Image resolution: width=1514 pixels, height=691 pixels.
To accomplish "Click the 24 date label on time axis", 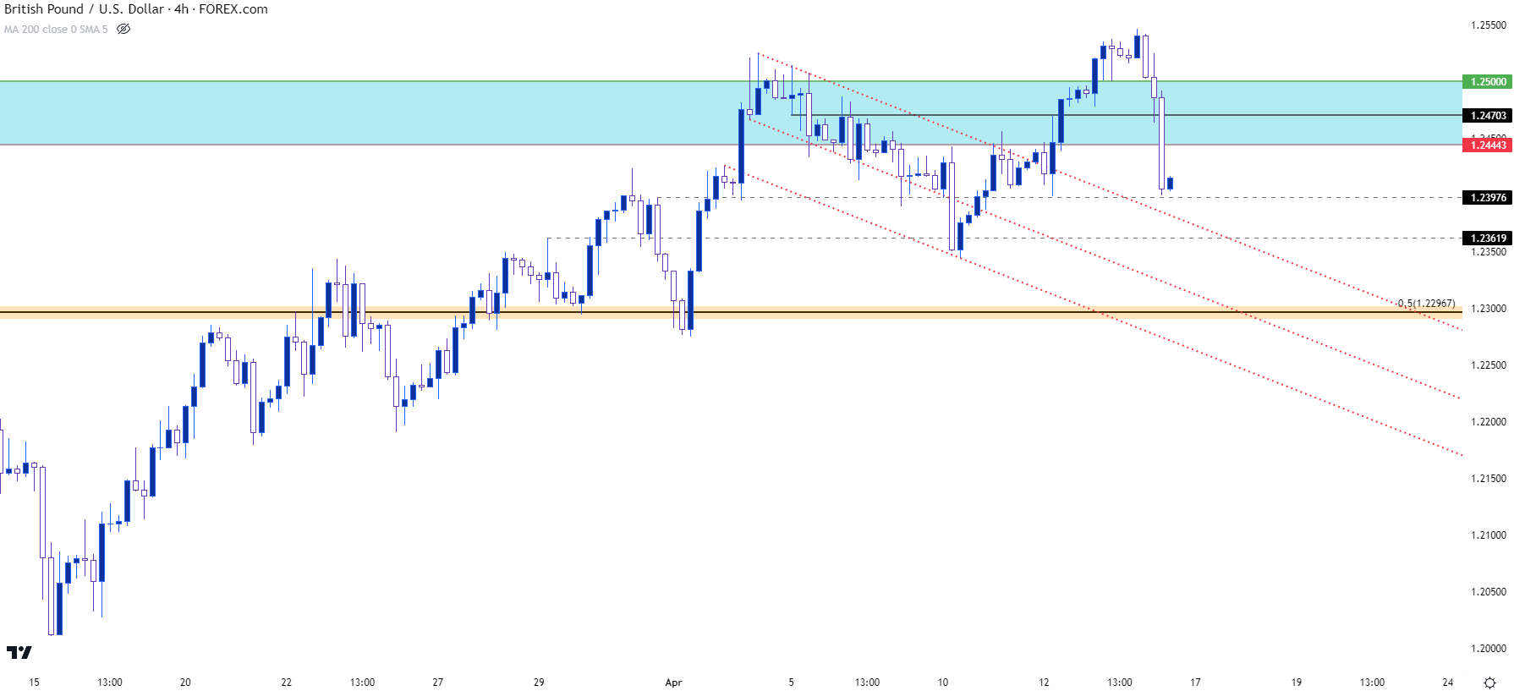I will 1448,683.
